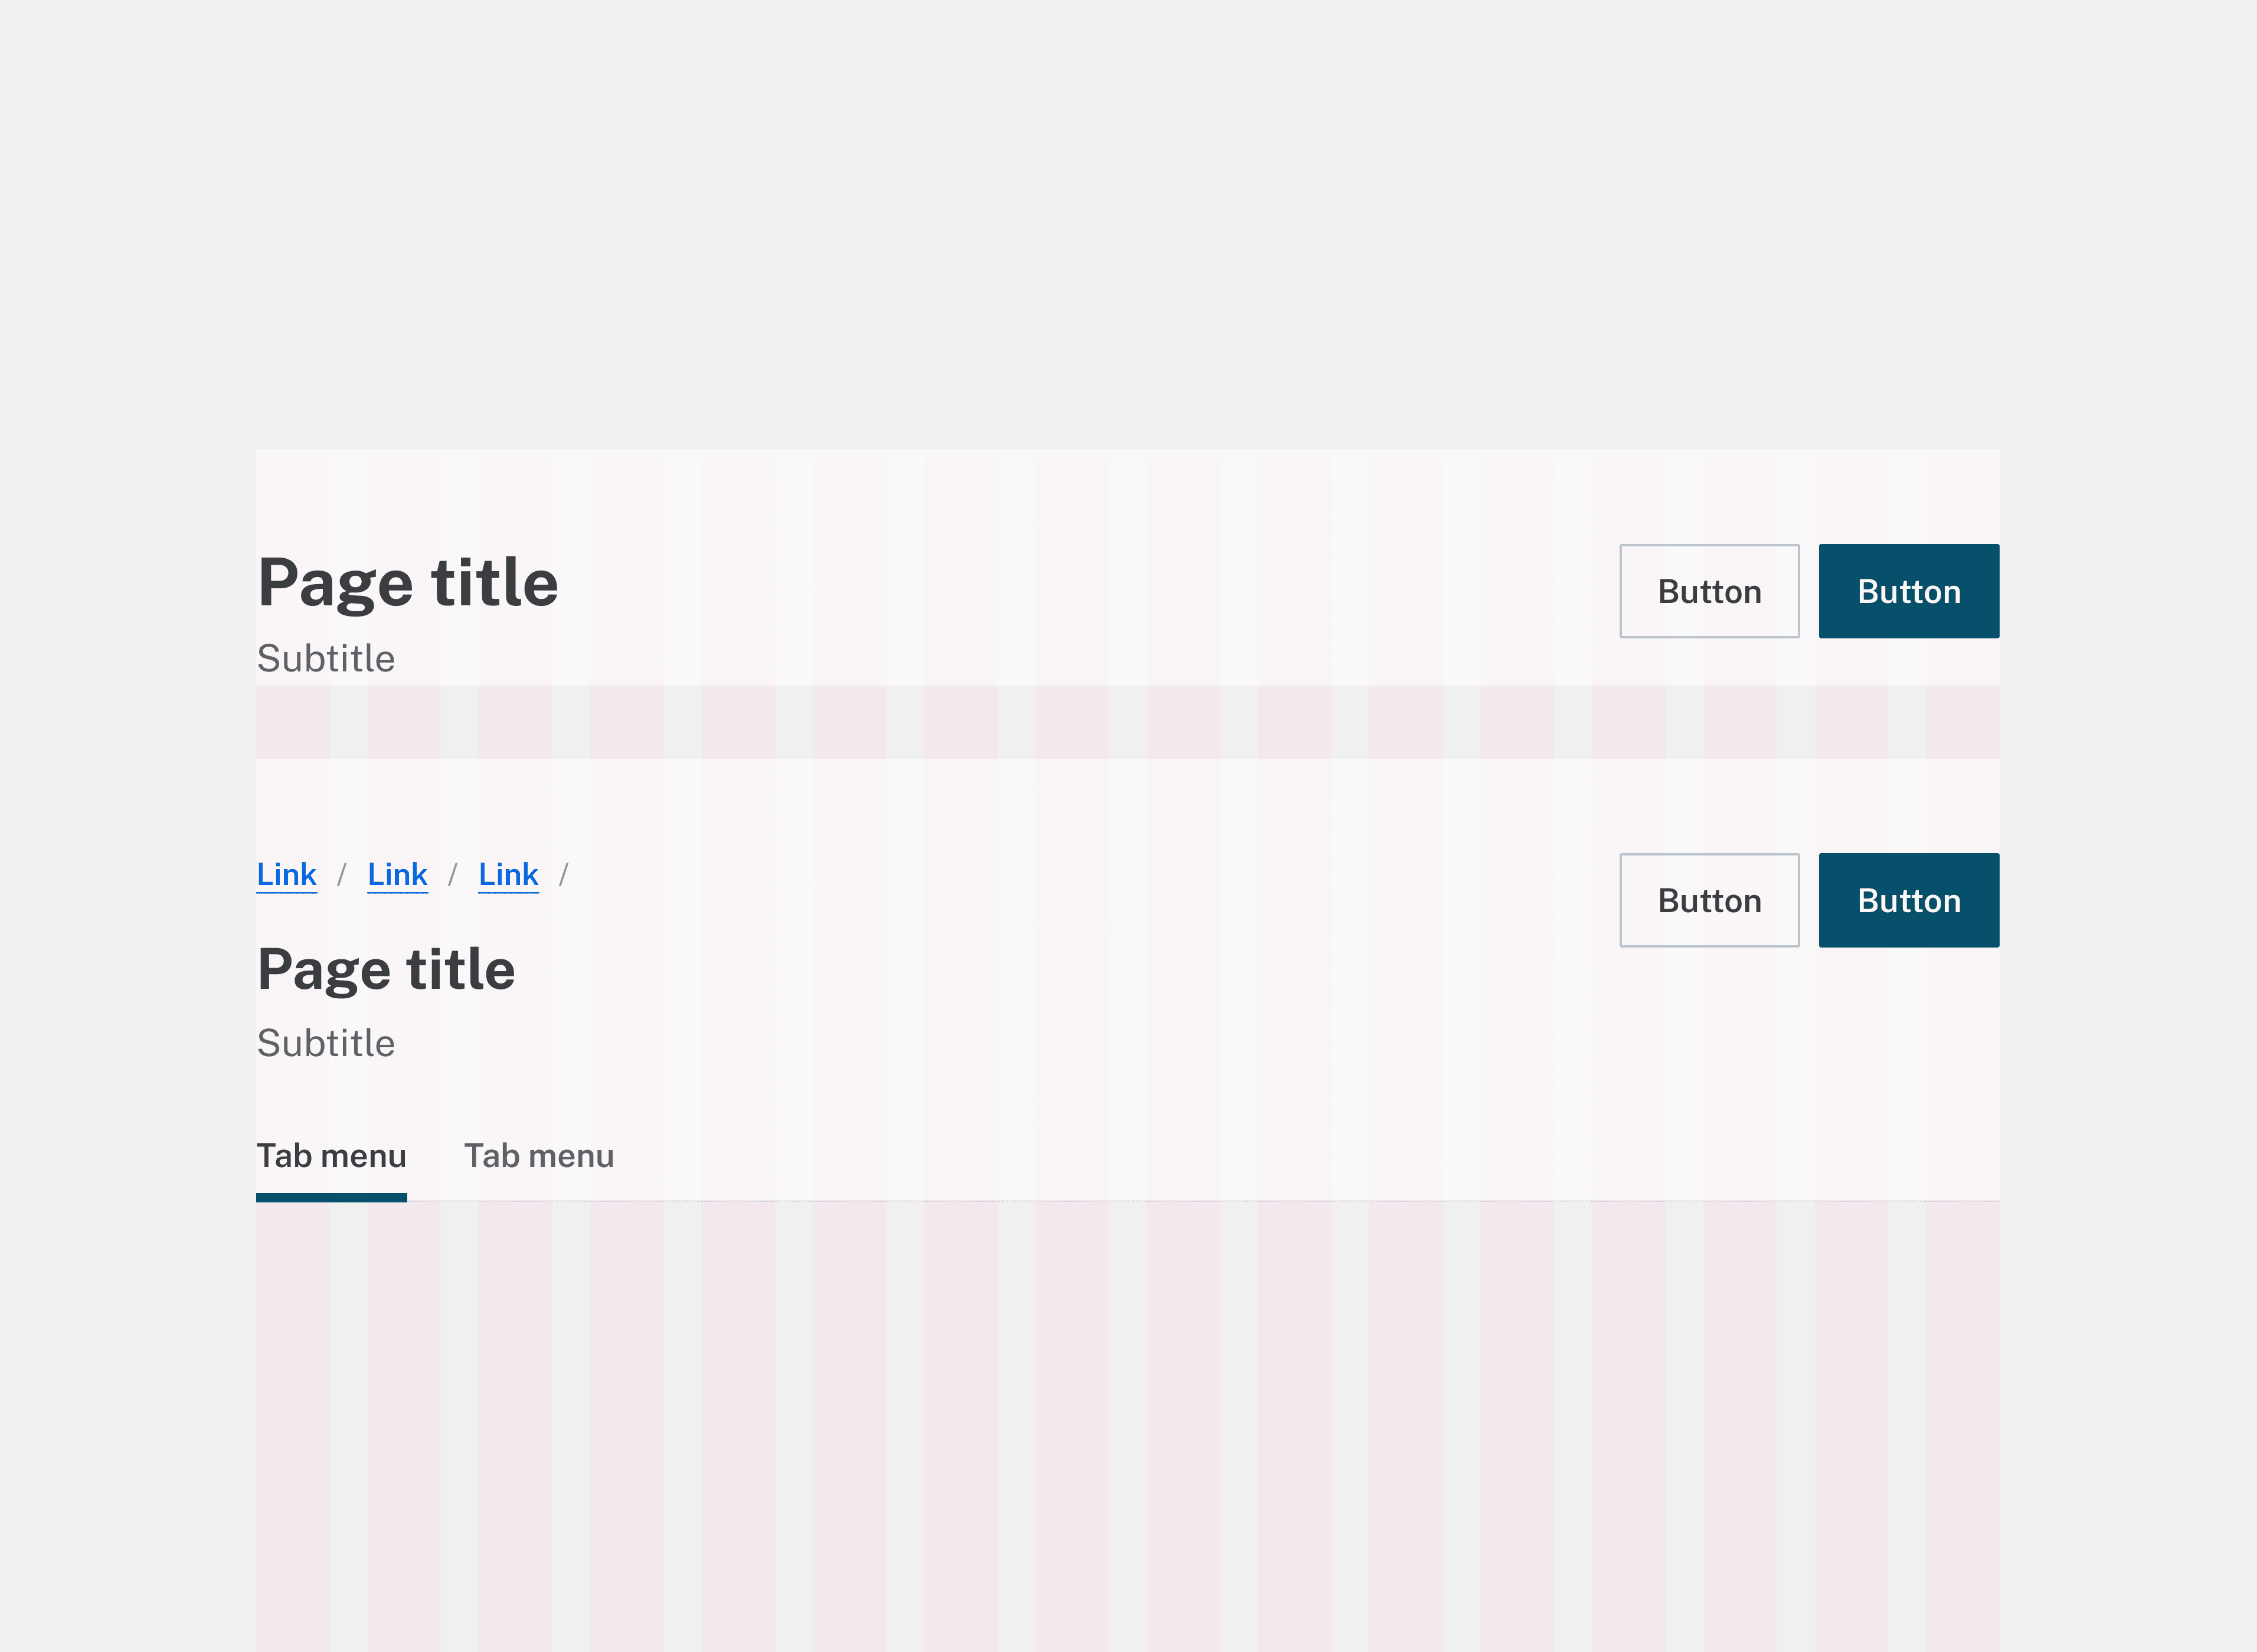Click the teal underline beneath active tab
The image size is (2257, 1652).
tap(331, 1197)
